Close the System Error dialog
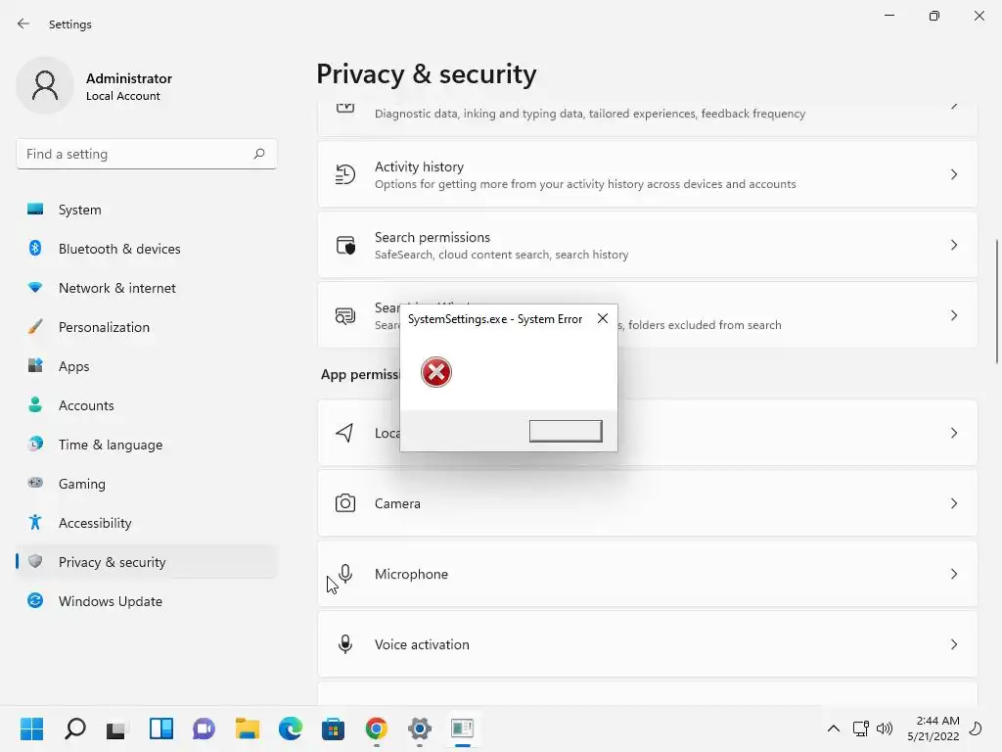 [603, 319]
